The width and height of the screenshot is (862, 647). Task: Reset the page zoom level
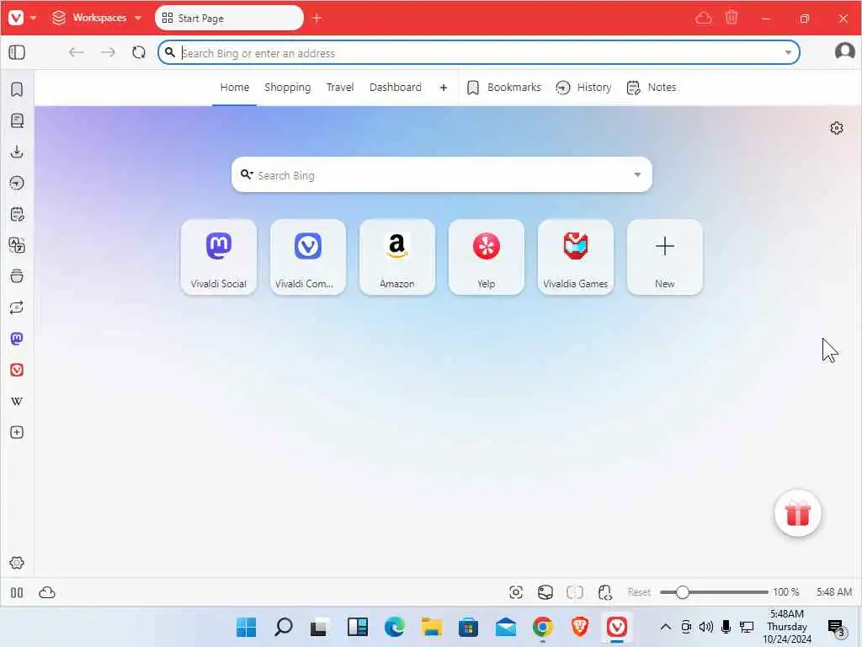[639, 592]
